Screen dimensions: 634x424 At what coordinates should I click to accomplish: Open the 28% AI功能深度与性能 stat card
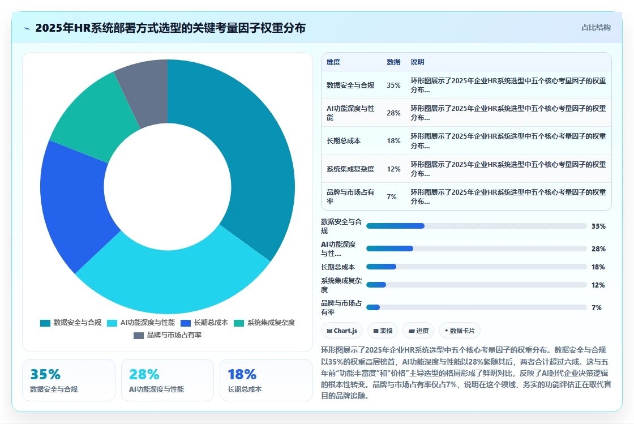pos(168,380)
